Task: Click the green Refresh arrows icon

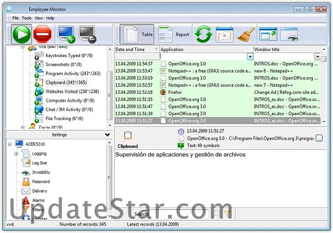Action: (x=204, y=35)
